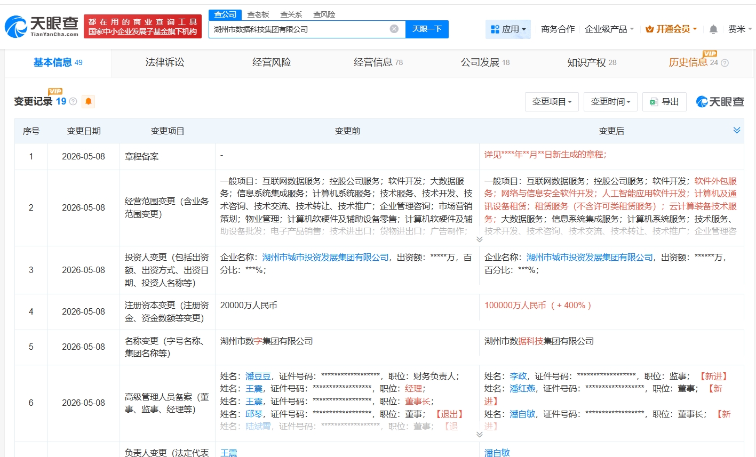This screenshot has width=756, height=457.
Task: Switch to 法律诉讼 tab
Action: [164, 63]
